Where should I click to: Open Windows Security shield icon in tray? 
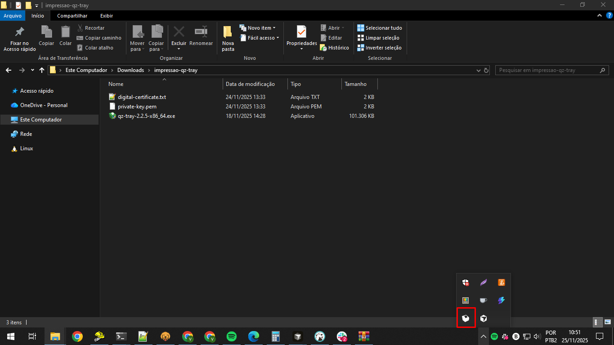coord(466,282)
